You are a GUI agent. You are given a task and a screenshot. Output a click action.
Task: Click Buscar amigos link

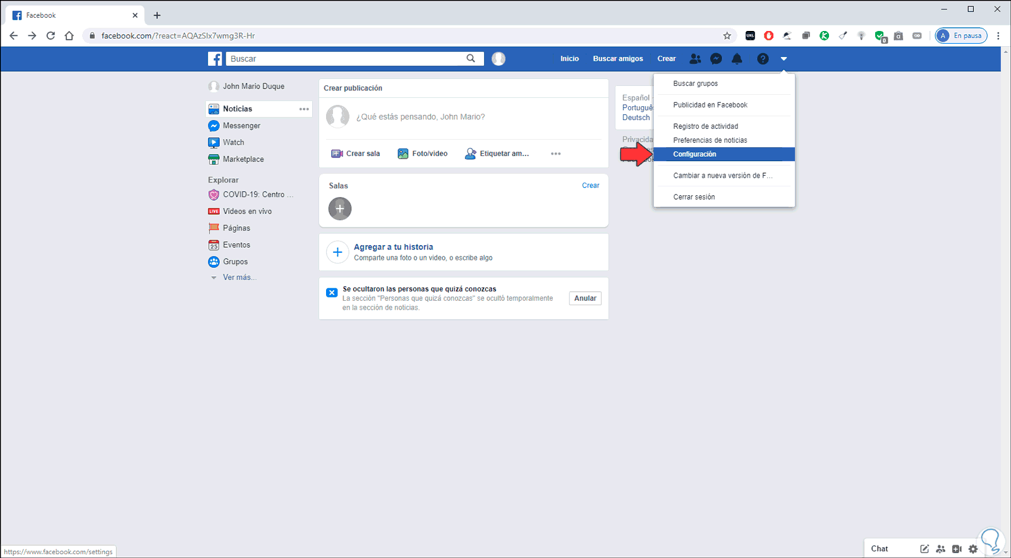618,59
